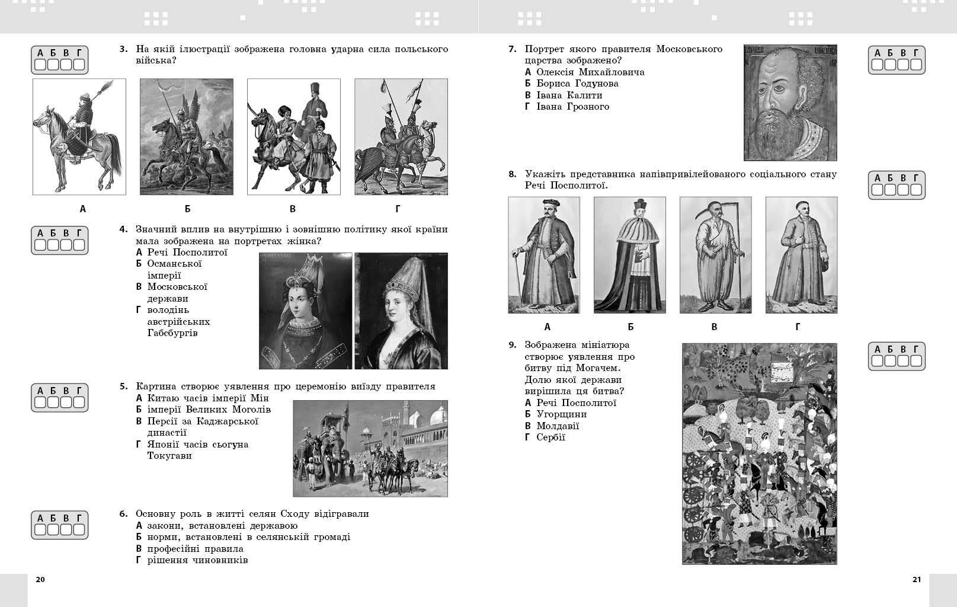The width and height of the screenshot is (957, 607).
Task: Check box А in question 3 answer grid
Action: pos(40,65)
